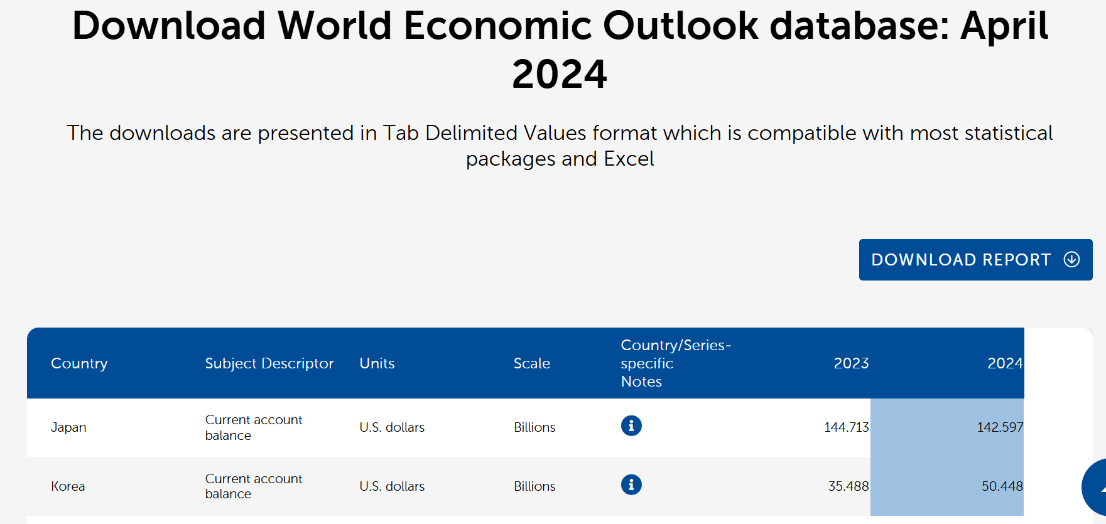
Task: Click Japan's Current account balance cell
Action: pos(254,427)
